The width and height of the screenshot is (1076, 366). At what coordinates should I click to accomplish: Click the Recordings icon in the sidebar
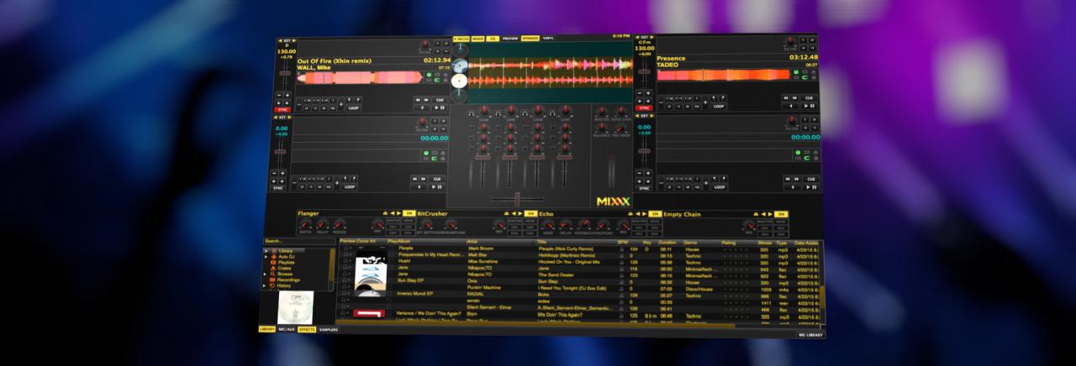point(272,280)
